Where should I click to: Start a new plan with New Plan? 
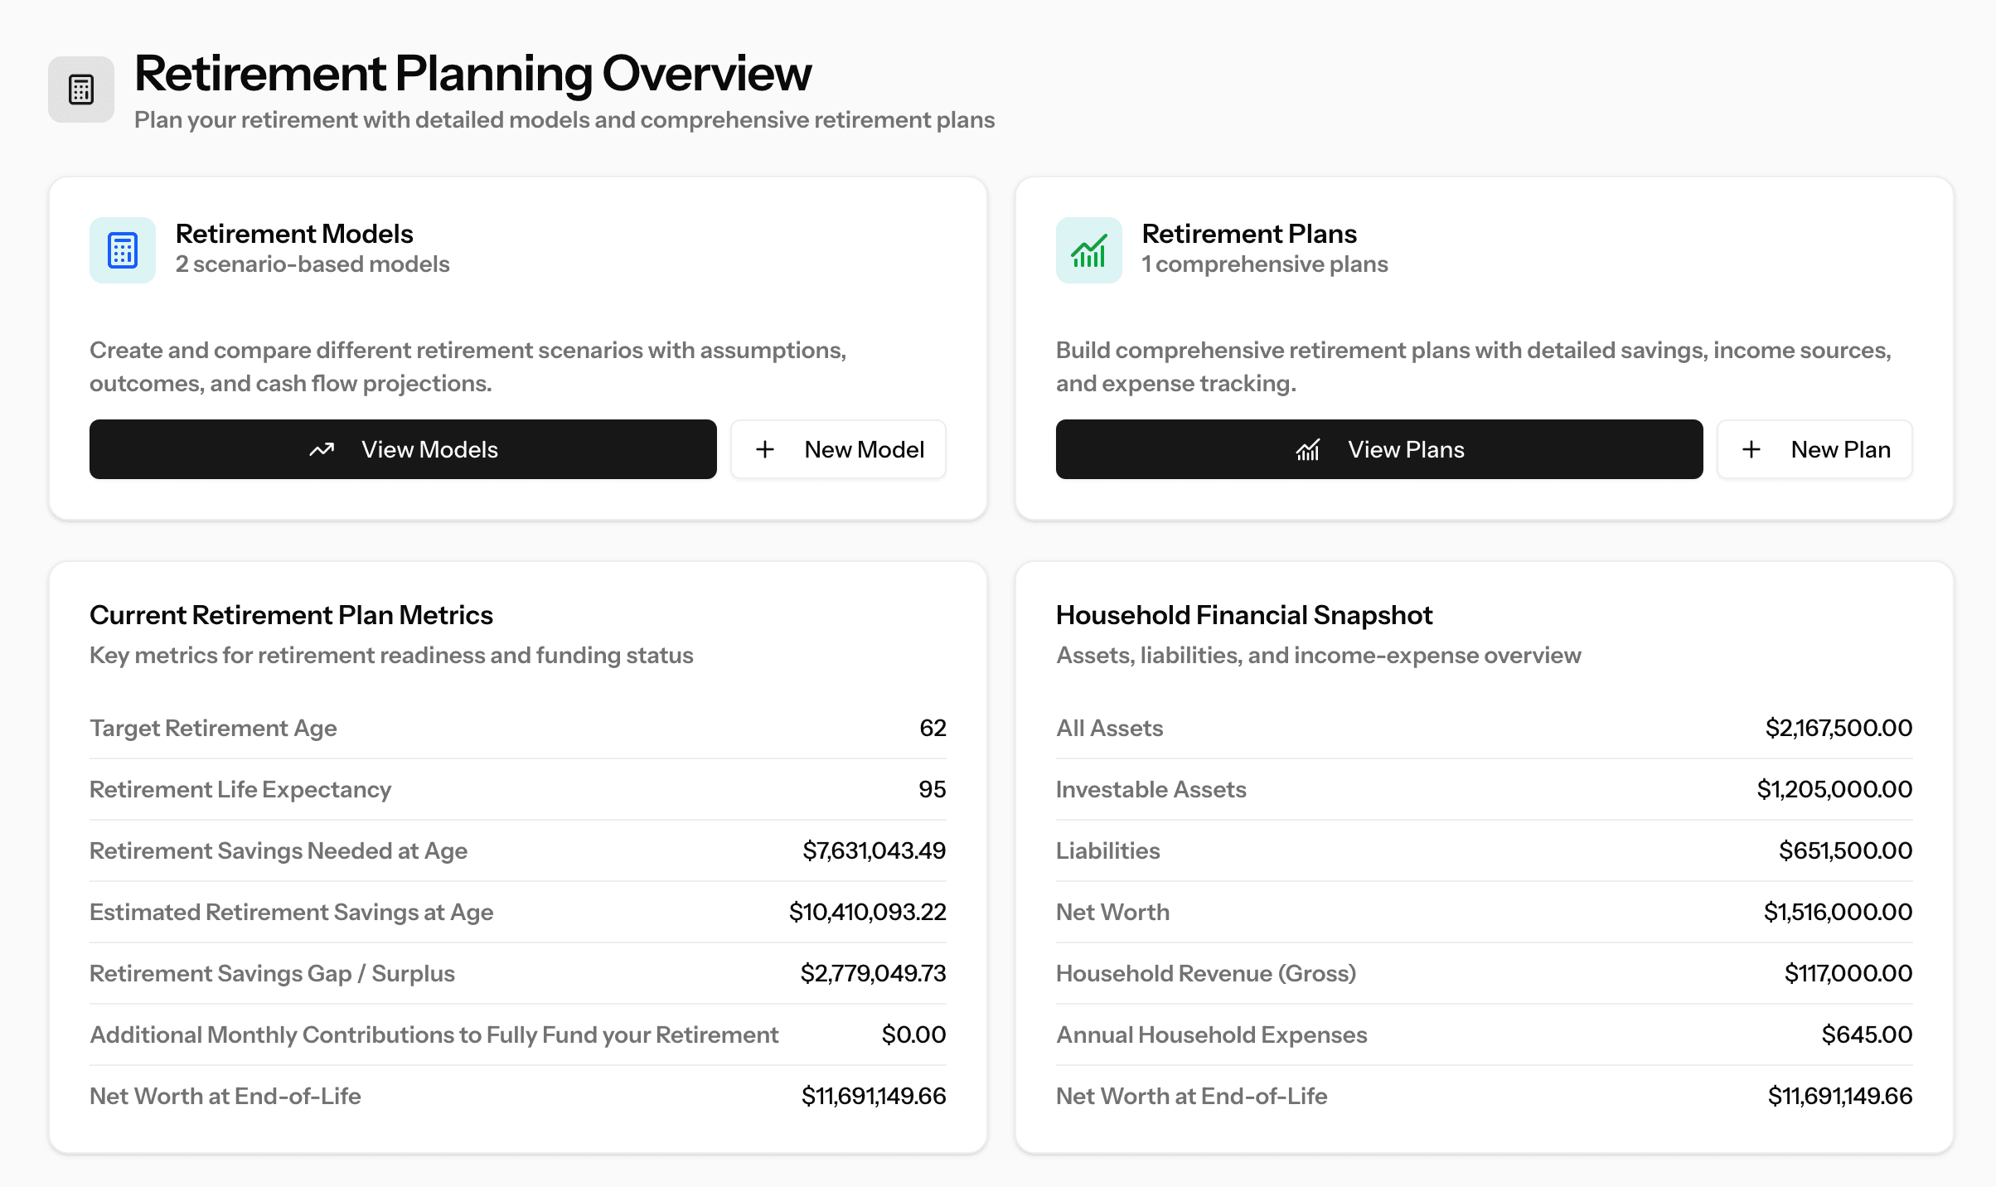1814,449
